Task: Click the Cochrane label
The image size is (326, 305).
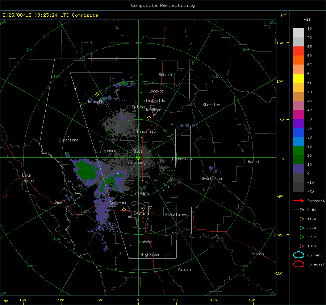Action: pos(118,203)
